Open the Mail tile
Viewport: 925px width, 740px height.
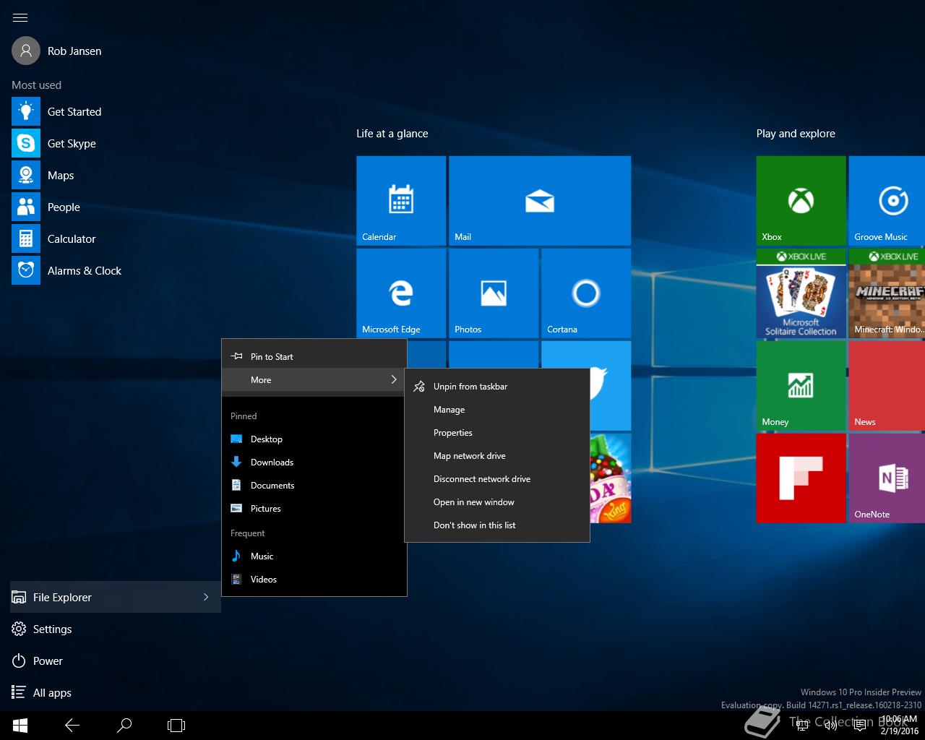(x=540, y=201)
